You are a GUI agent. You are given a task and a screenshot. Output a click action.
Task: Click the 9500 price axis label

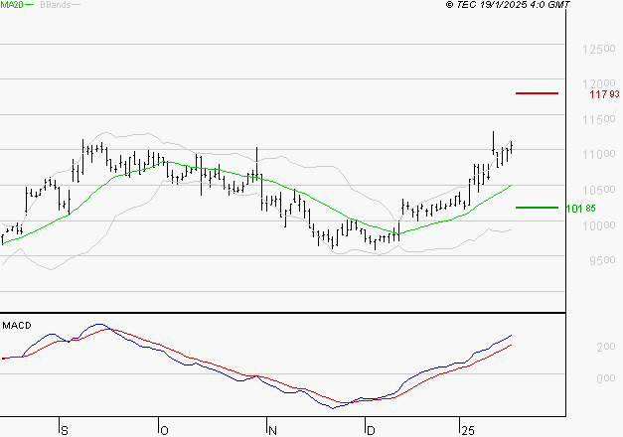click(602, 260)
